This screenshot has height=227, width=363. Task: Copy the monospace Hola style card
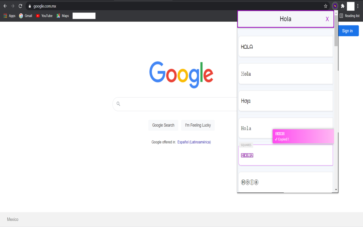click(x=286, y=128)
